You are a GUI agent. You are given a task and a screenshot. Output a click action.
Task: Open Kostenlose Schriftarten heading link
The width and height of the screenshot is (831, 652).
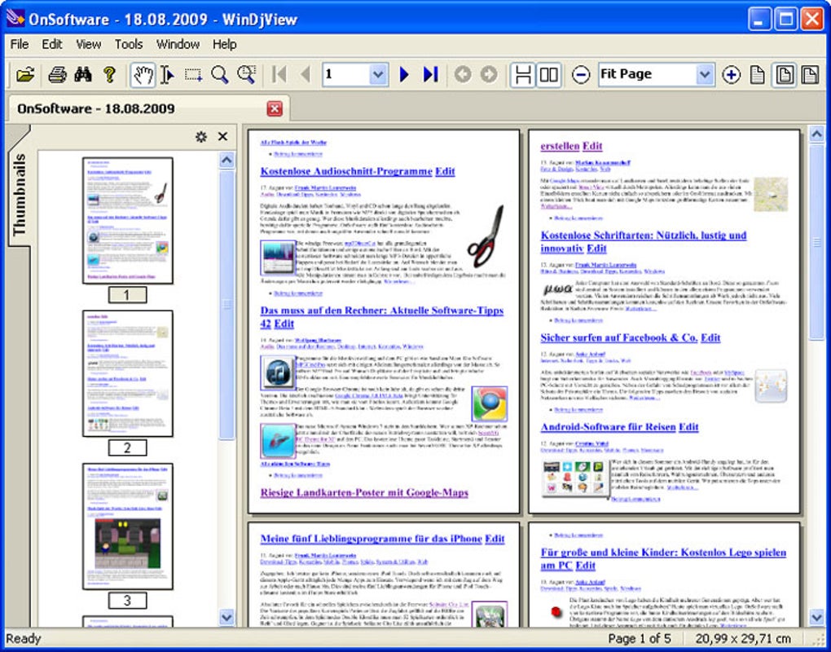click(x=644, y=242)
